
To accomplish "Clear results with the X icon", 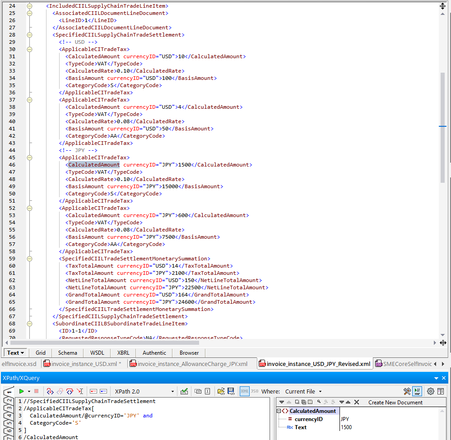I will [357, 402].
